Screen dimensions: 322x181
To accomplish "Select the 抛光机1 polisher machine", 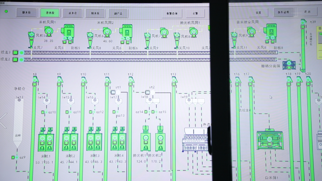I will coord(145,138).
